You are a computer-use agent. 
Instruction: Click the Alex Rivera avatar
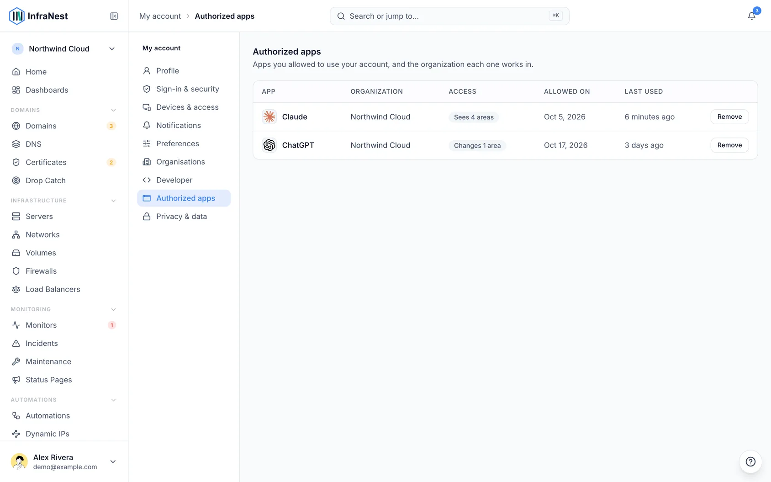[x=19, y=461]
